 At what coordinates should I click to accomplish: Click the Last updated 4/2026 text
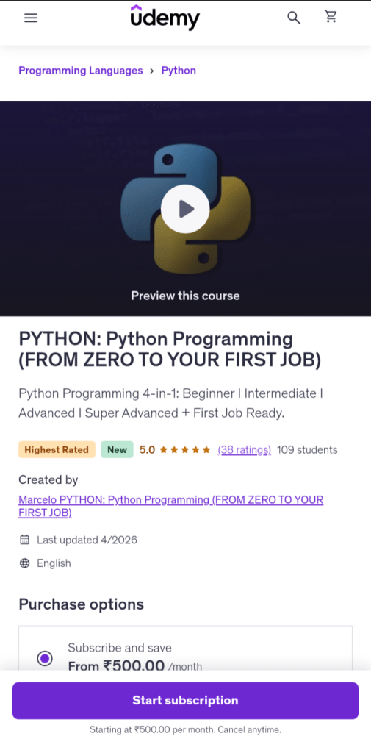click(87, 540)
